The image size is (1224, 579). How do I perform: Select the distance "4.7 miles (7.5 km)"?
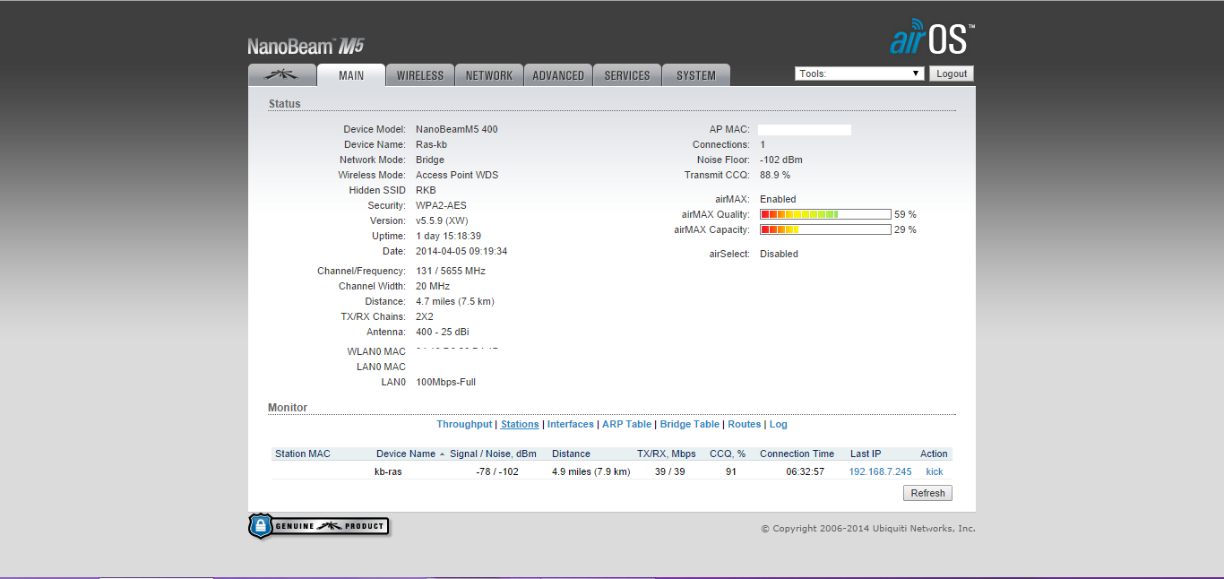click(x=455, y=301)
